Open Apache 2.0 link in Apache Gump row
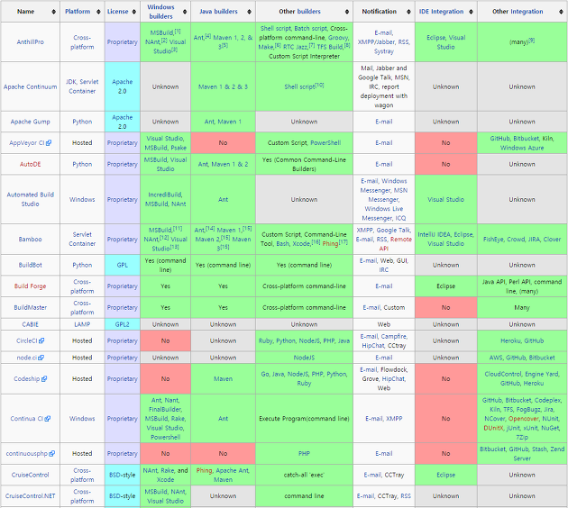Image resolution: width=568 pixels, height=508 pixels. (x=122, y=122)
